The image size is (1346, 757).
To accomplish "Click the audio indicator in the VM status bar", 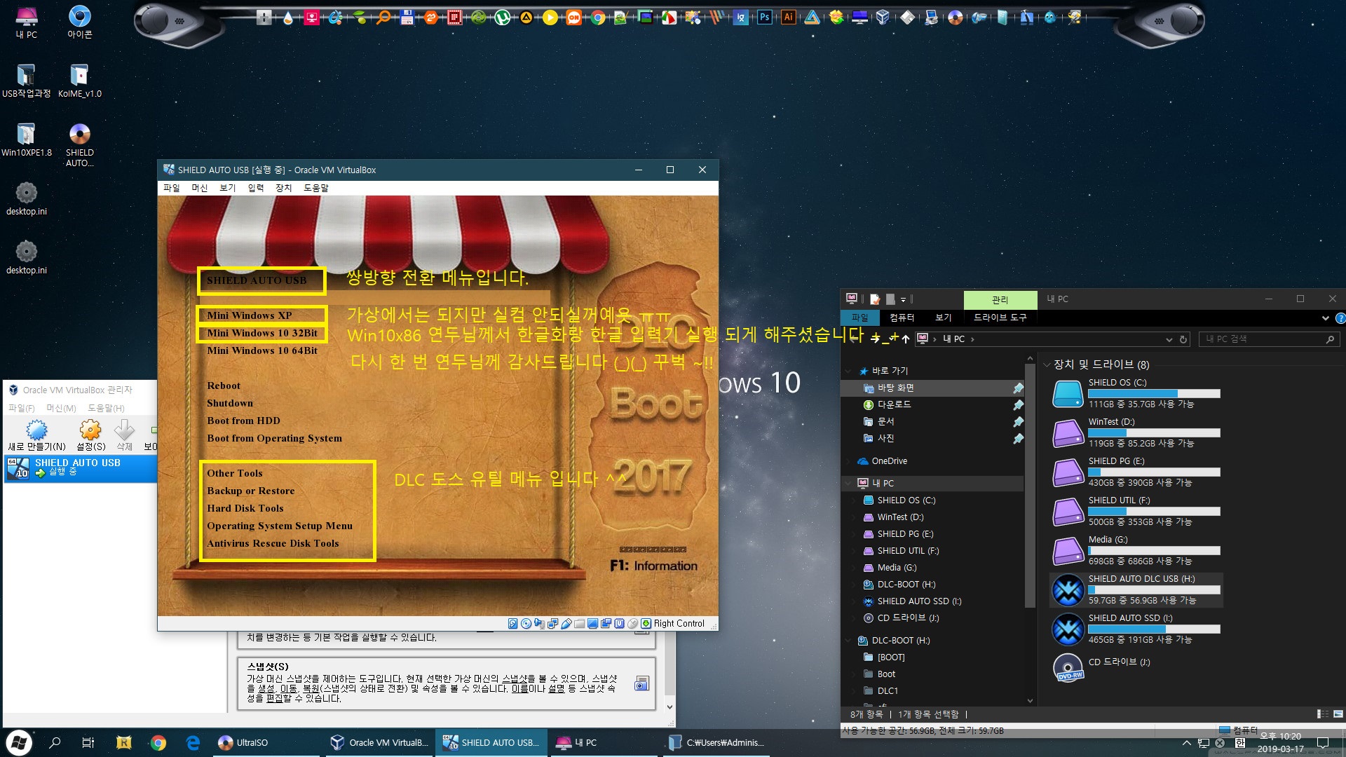I will [539, 623].
